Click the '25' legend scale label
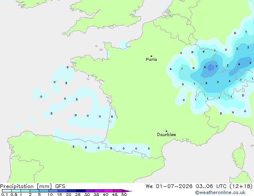Viewport: 254px width, 196px height. tap(78, 194)
